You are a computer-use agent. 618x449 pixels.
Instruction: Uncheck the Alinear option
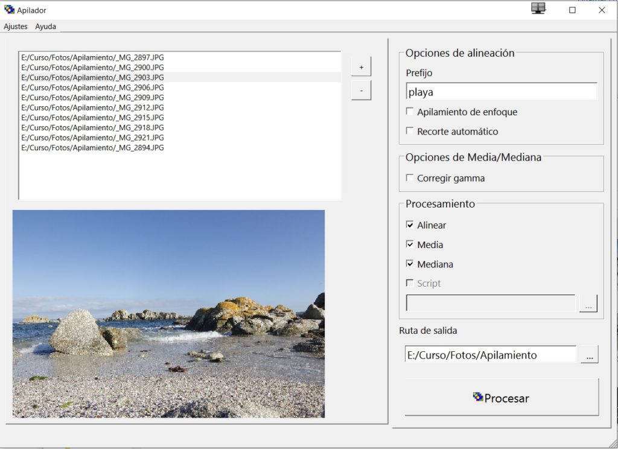[x=410, y=224]
